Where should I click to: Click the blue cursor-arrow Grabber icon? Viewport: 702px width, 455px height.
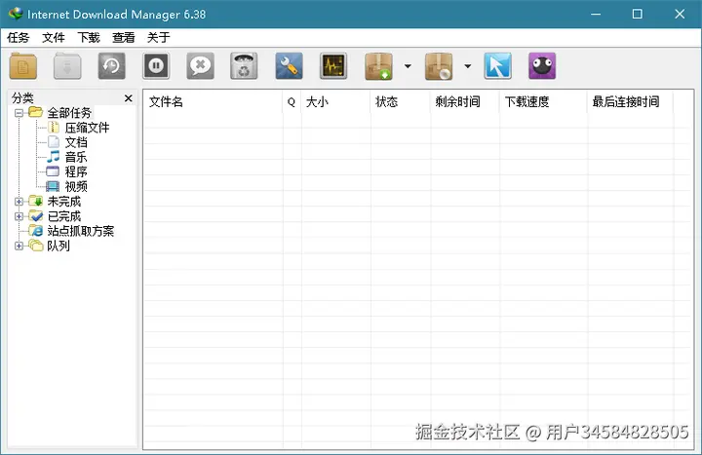pyautogui.click(x=497, y=66)
